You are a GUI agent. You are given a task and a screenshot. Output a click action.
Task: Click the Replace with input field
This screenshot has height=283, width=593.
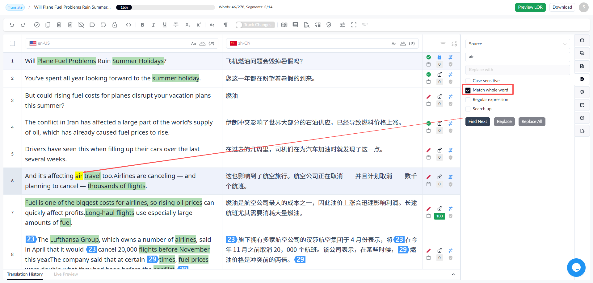pyautogui.click(x=518, y=70)
